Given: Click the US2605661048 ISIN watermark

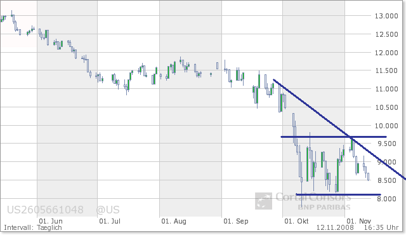Looking at the screenshot, I should 45,210.
